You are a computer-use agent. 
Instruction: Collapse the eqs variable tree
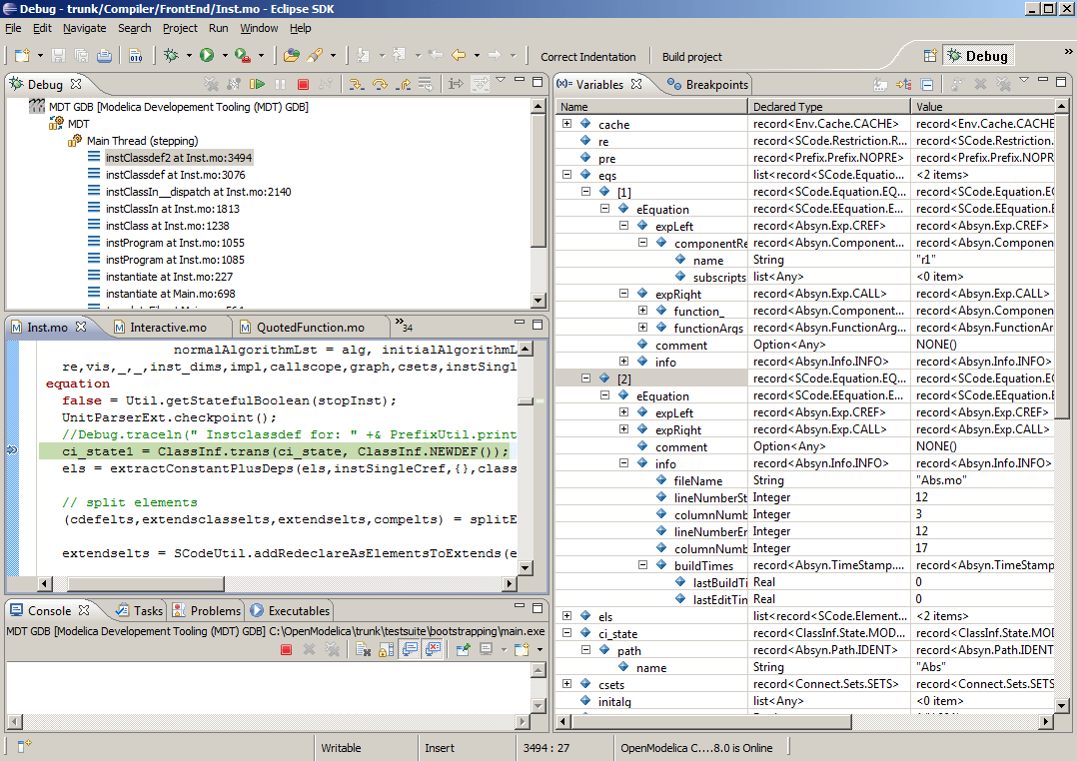click(x=566, y=174)
